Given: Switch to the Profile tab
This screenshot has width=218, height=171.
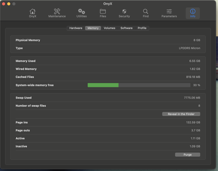Looking at the screenshot, I should pyautogui.click(x=142, y=28).
